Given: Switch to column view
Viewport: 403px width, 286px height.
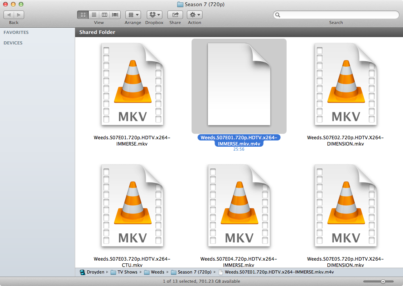Looking at the screenshot, I should 105,15.
